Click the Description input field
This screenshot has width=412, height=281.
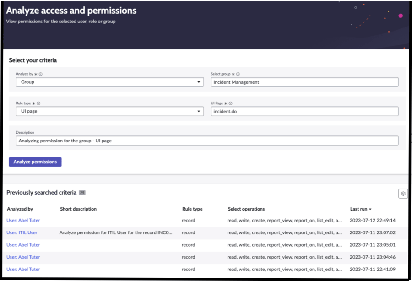206,140
